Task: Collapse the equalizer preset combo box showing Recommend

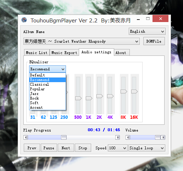Action: pyautogui.click(x=48, y=69)
